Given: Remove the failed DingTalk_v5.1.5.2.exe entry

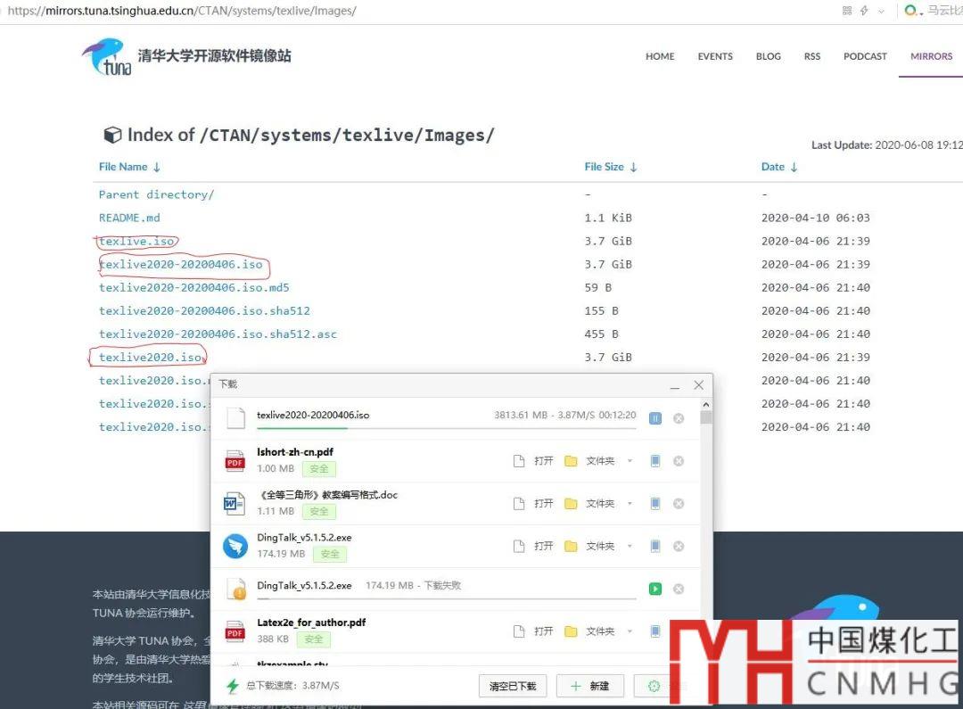Looking at the screenshot, I should [679, 589].
